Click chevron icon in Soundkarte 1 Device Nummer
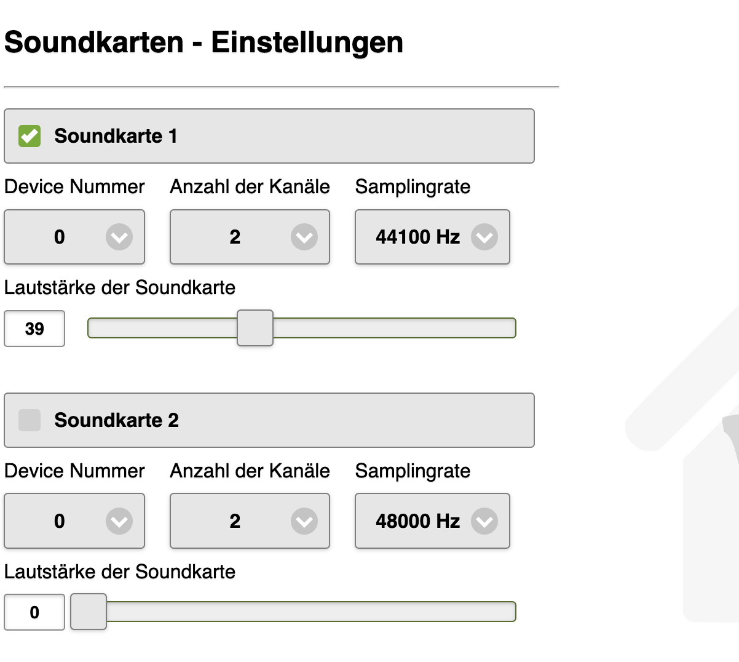Screen dimensions: 739x662 tap(119, 237)
